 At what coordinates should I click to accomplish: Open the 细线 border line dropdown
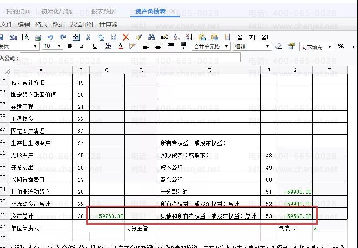click(x=252, y=46)
